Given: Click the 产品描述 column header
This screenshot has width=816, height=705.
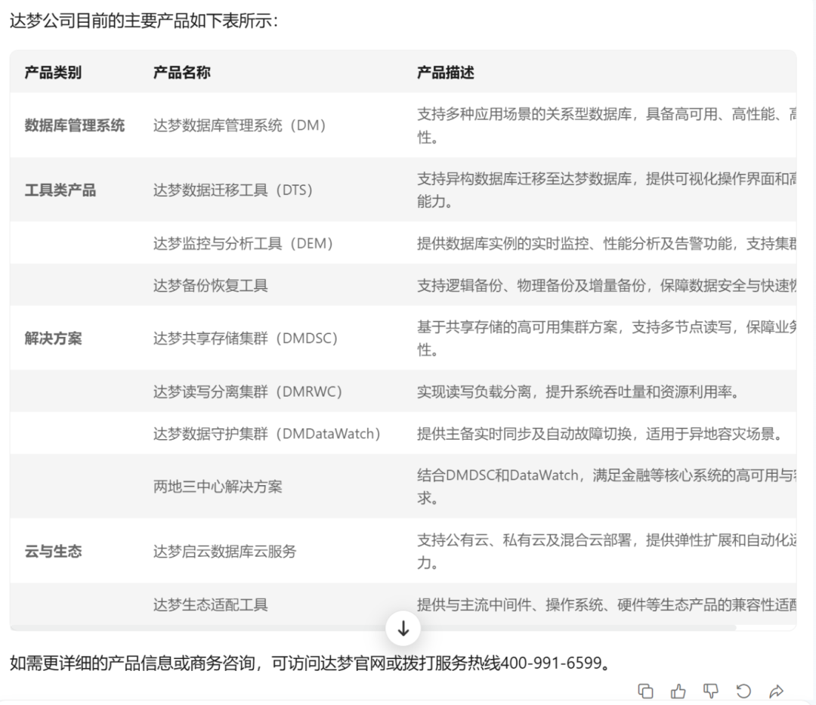Looking at the screenshot, I should [x=446, y=73].
